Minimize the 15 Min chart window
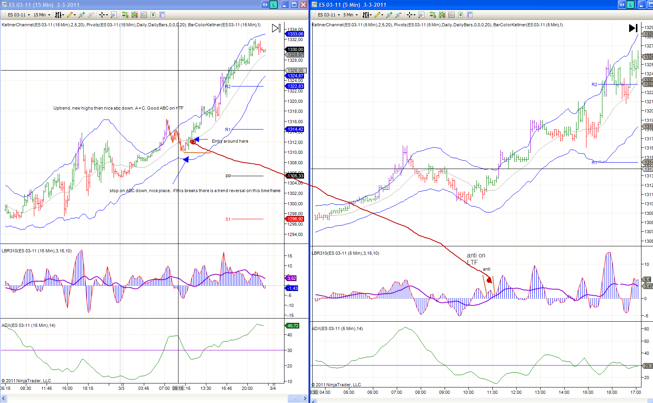 pos(285,5)
